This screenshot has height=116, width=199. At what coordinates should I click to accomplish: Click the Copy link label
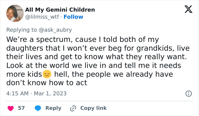click(x=93, y=108)
